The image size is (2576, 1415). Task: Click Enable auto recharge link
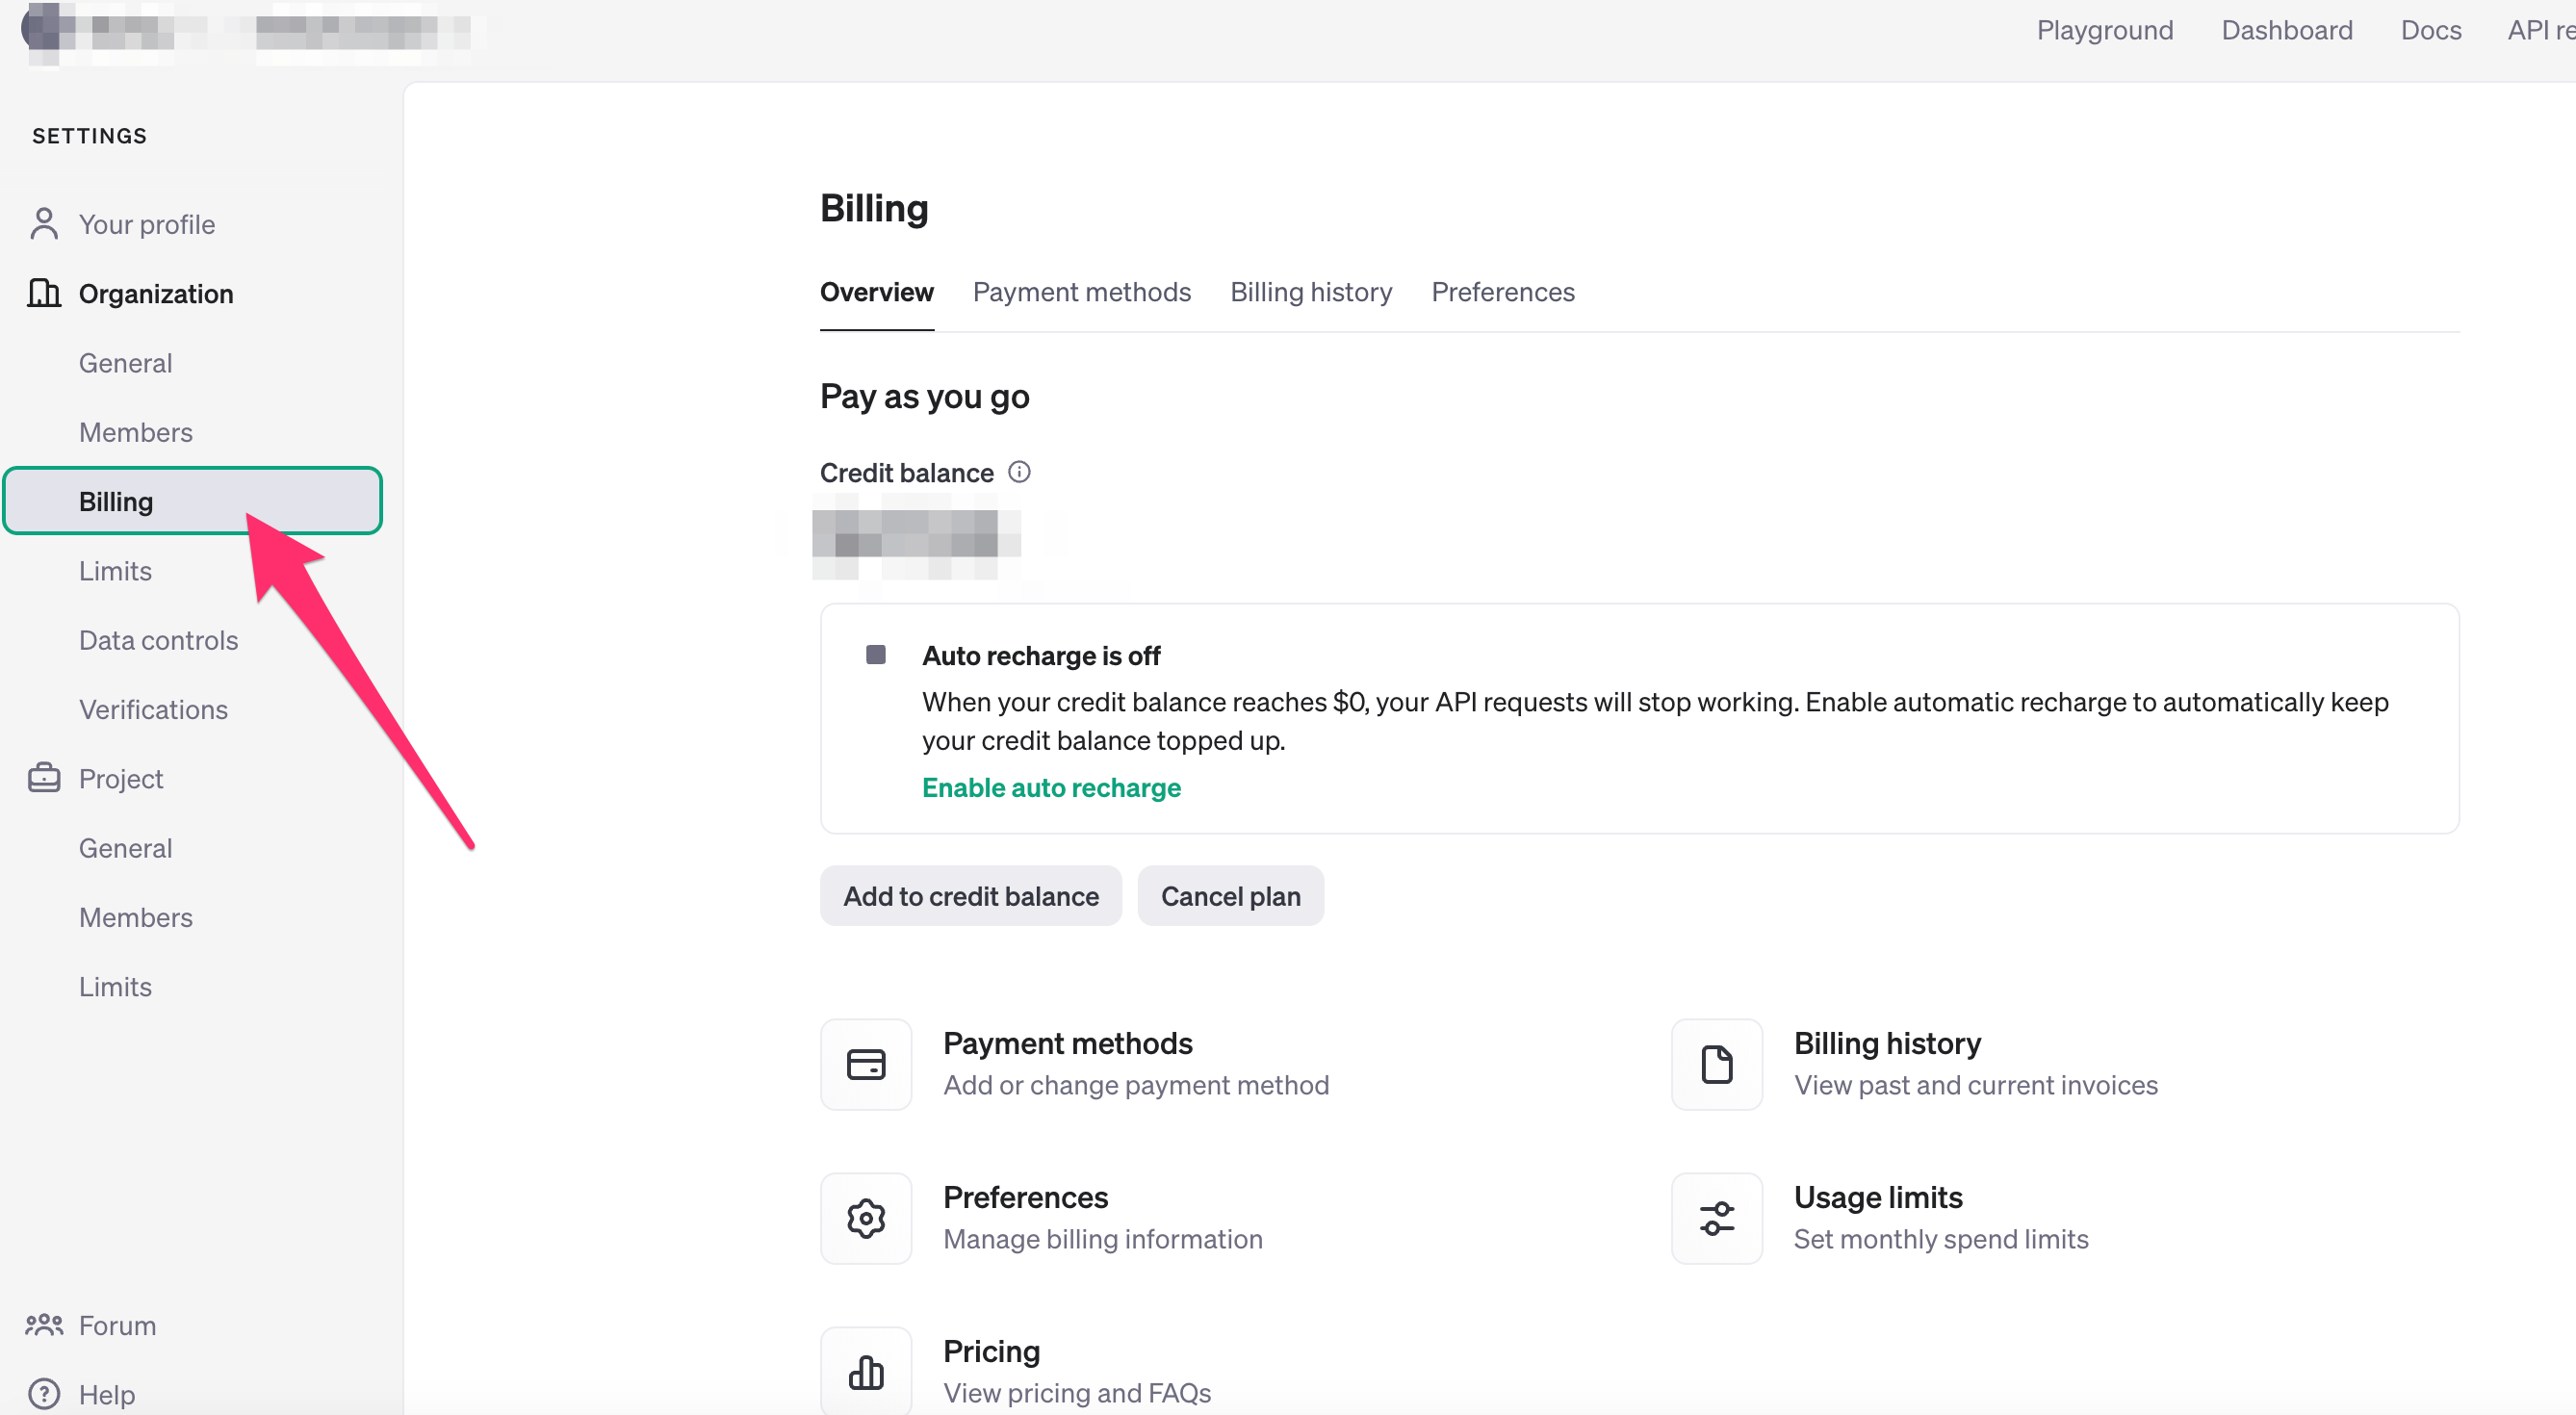pyautogui.click(x=1050, y=788)
